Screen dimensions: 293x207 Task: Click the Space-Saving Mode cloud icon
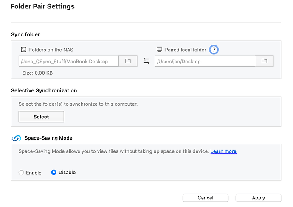(16, 138)
